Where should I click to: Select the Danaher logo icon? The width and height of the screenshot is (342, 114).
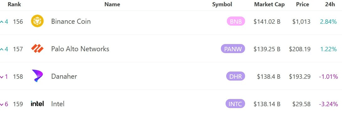[x=37, y=76]
